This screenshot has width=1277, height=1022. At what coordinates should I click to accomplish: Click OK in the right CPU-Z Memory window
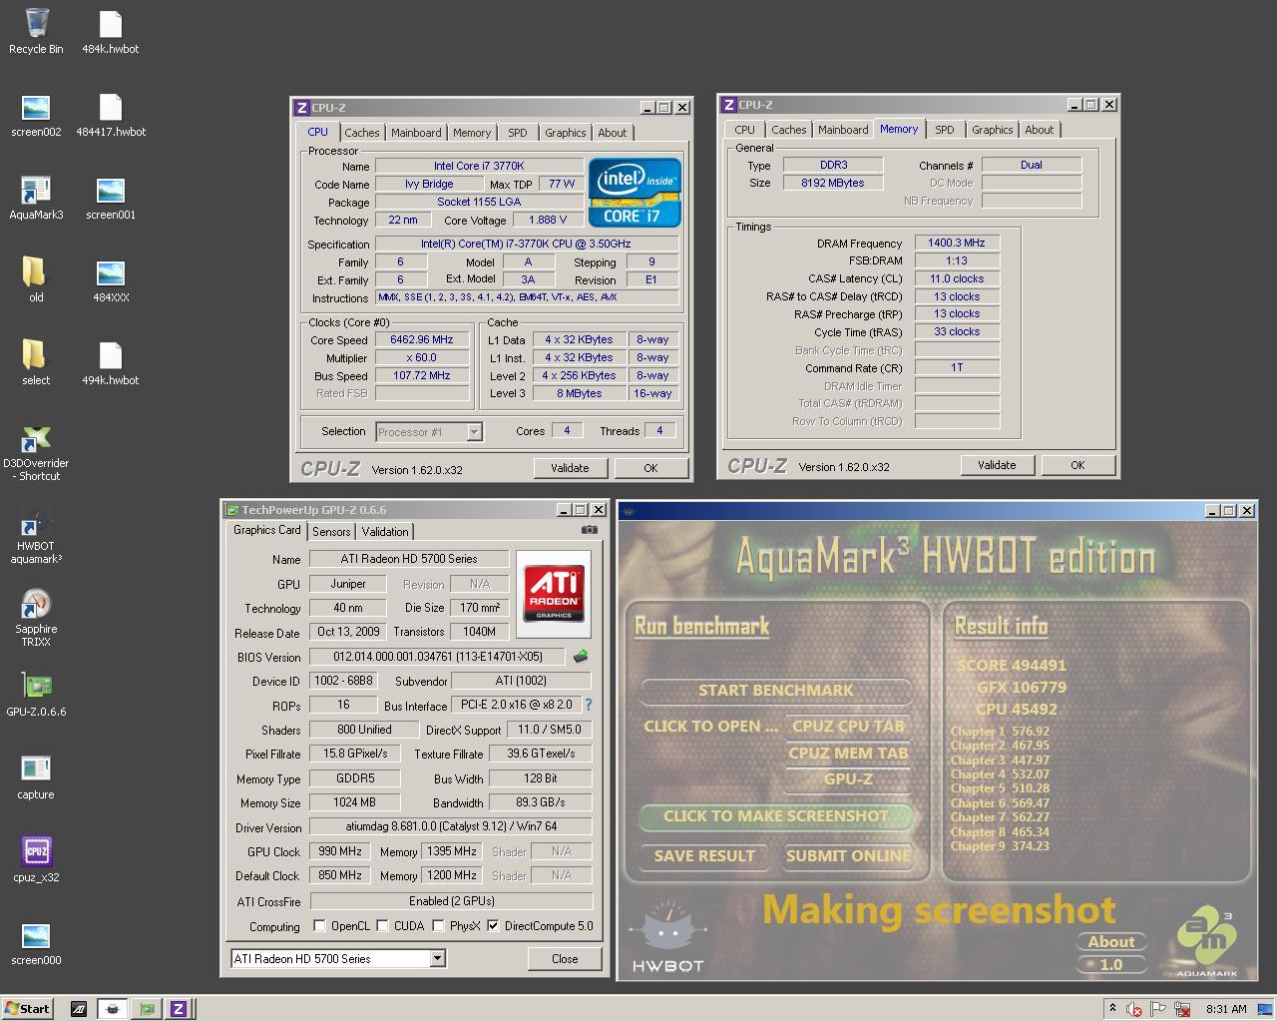[x=1077, y=465]
